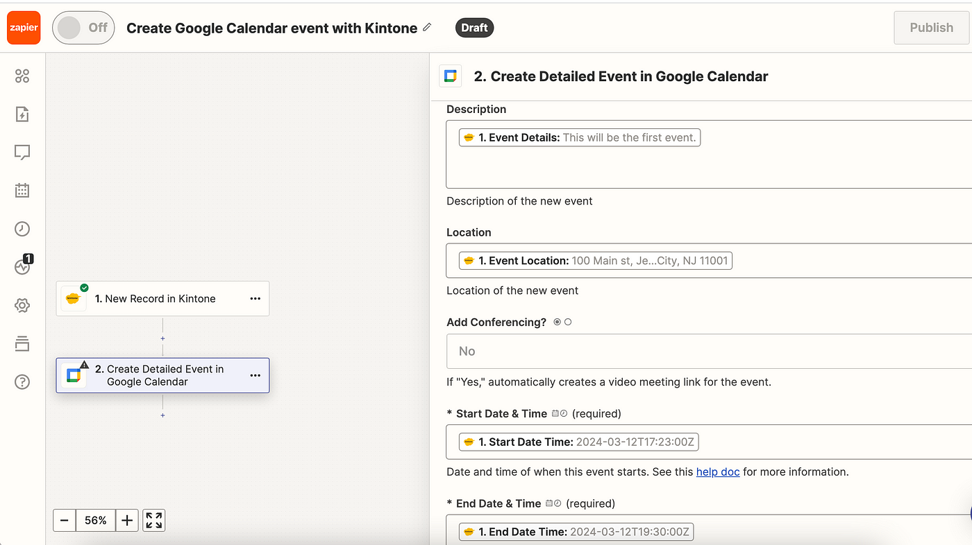
Task: Click the Google Calendar icon in step 2
Action: click(x=73, y=376)
